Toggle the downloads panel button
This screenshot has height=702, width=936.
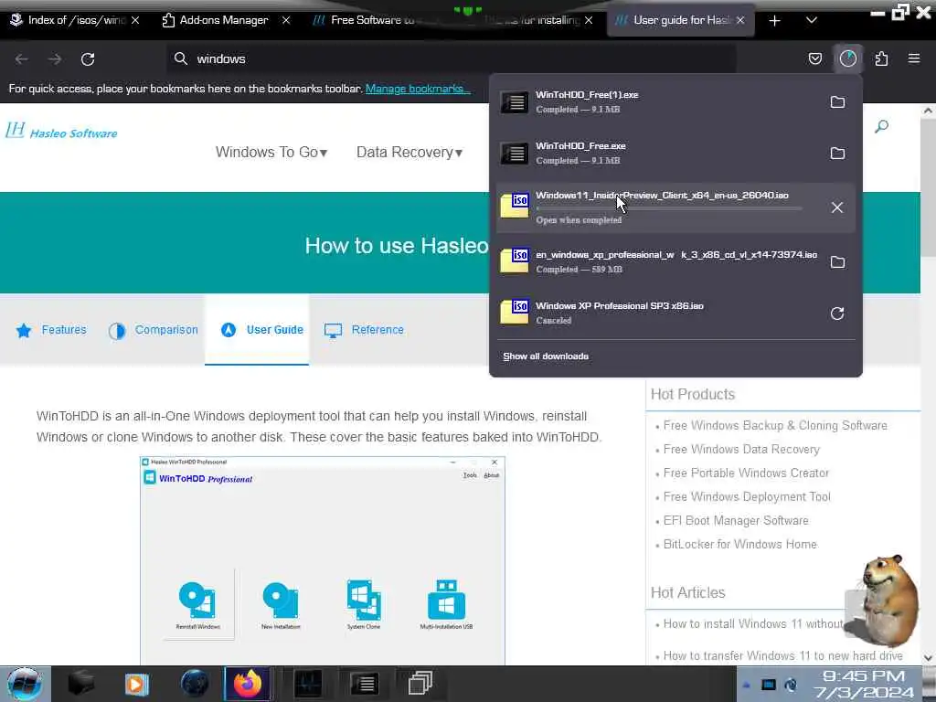coord(848,58)
